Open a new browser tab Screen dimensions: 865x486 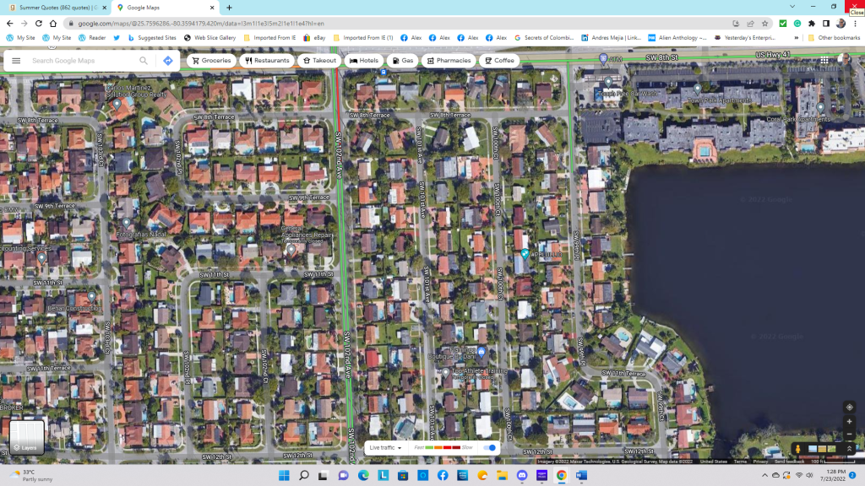[229, 8]
